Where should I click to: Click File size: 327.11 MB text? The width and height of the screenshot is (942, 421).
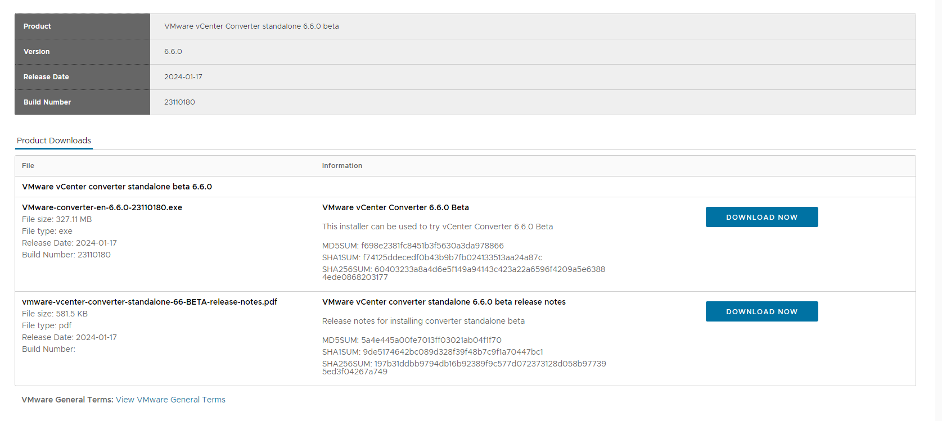57,219
